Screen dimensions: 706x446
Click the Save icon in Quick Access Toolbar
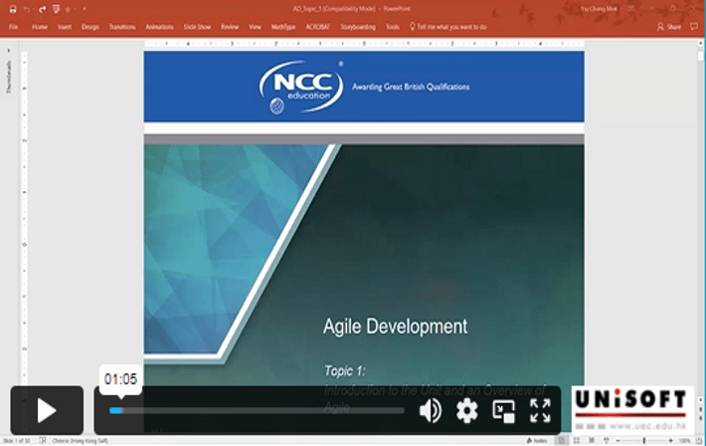11,8
